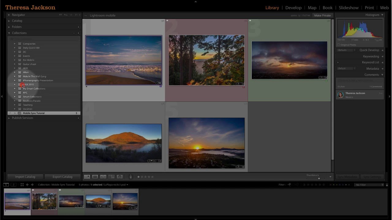Open second window display button 2

click(x=13, y=185)
